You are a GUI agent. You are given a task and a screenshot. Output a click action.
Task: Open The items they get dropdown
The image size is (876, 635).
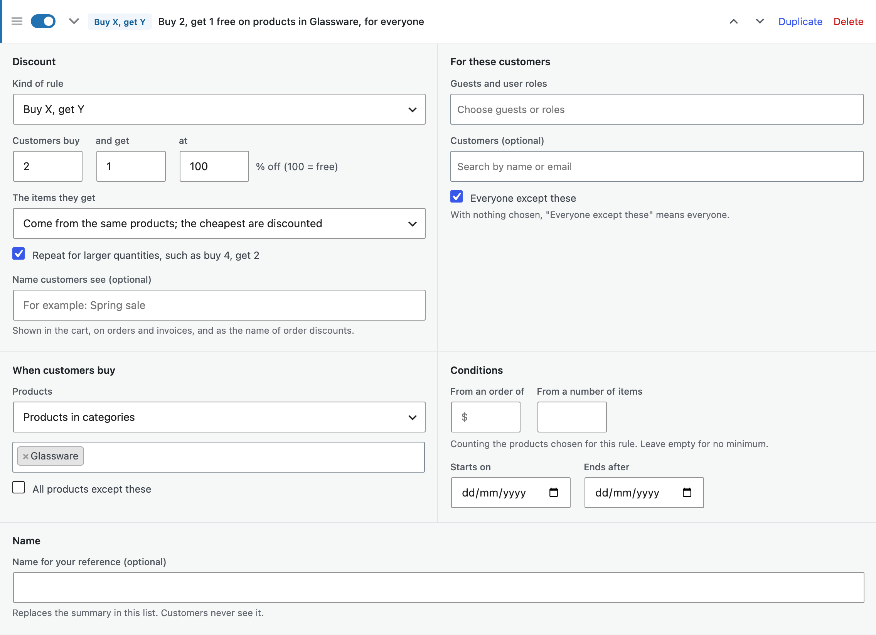point(219,223)
